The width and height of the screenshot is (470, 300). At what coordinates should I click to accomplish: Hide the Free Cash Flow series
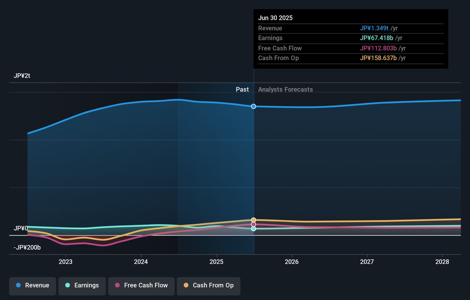click(141, 286)
